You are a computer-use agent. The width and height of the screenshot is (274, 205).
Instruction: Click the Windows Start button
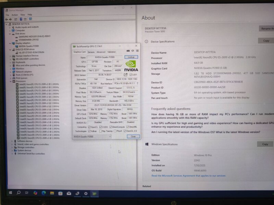point(11,193)
